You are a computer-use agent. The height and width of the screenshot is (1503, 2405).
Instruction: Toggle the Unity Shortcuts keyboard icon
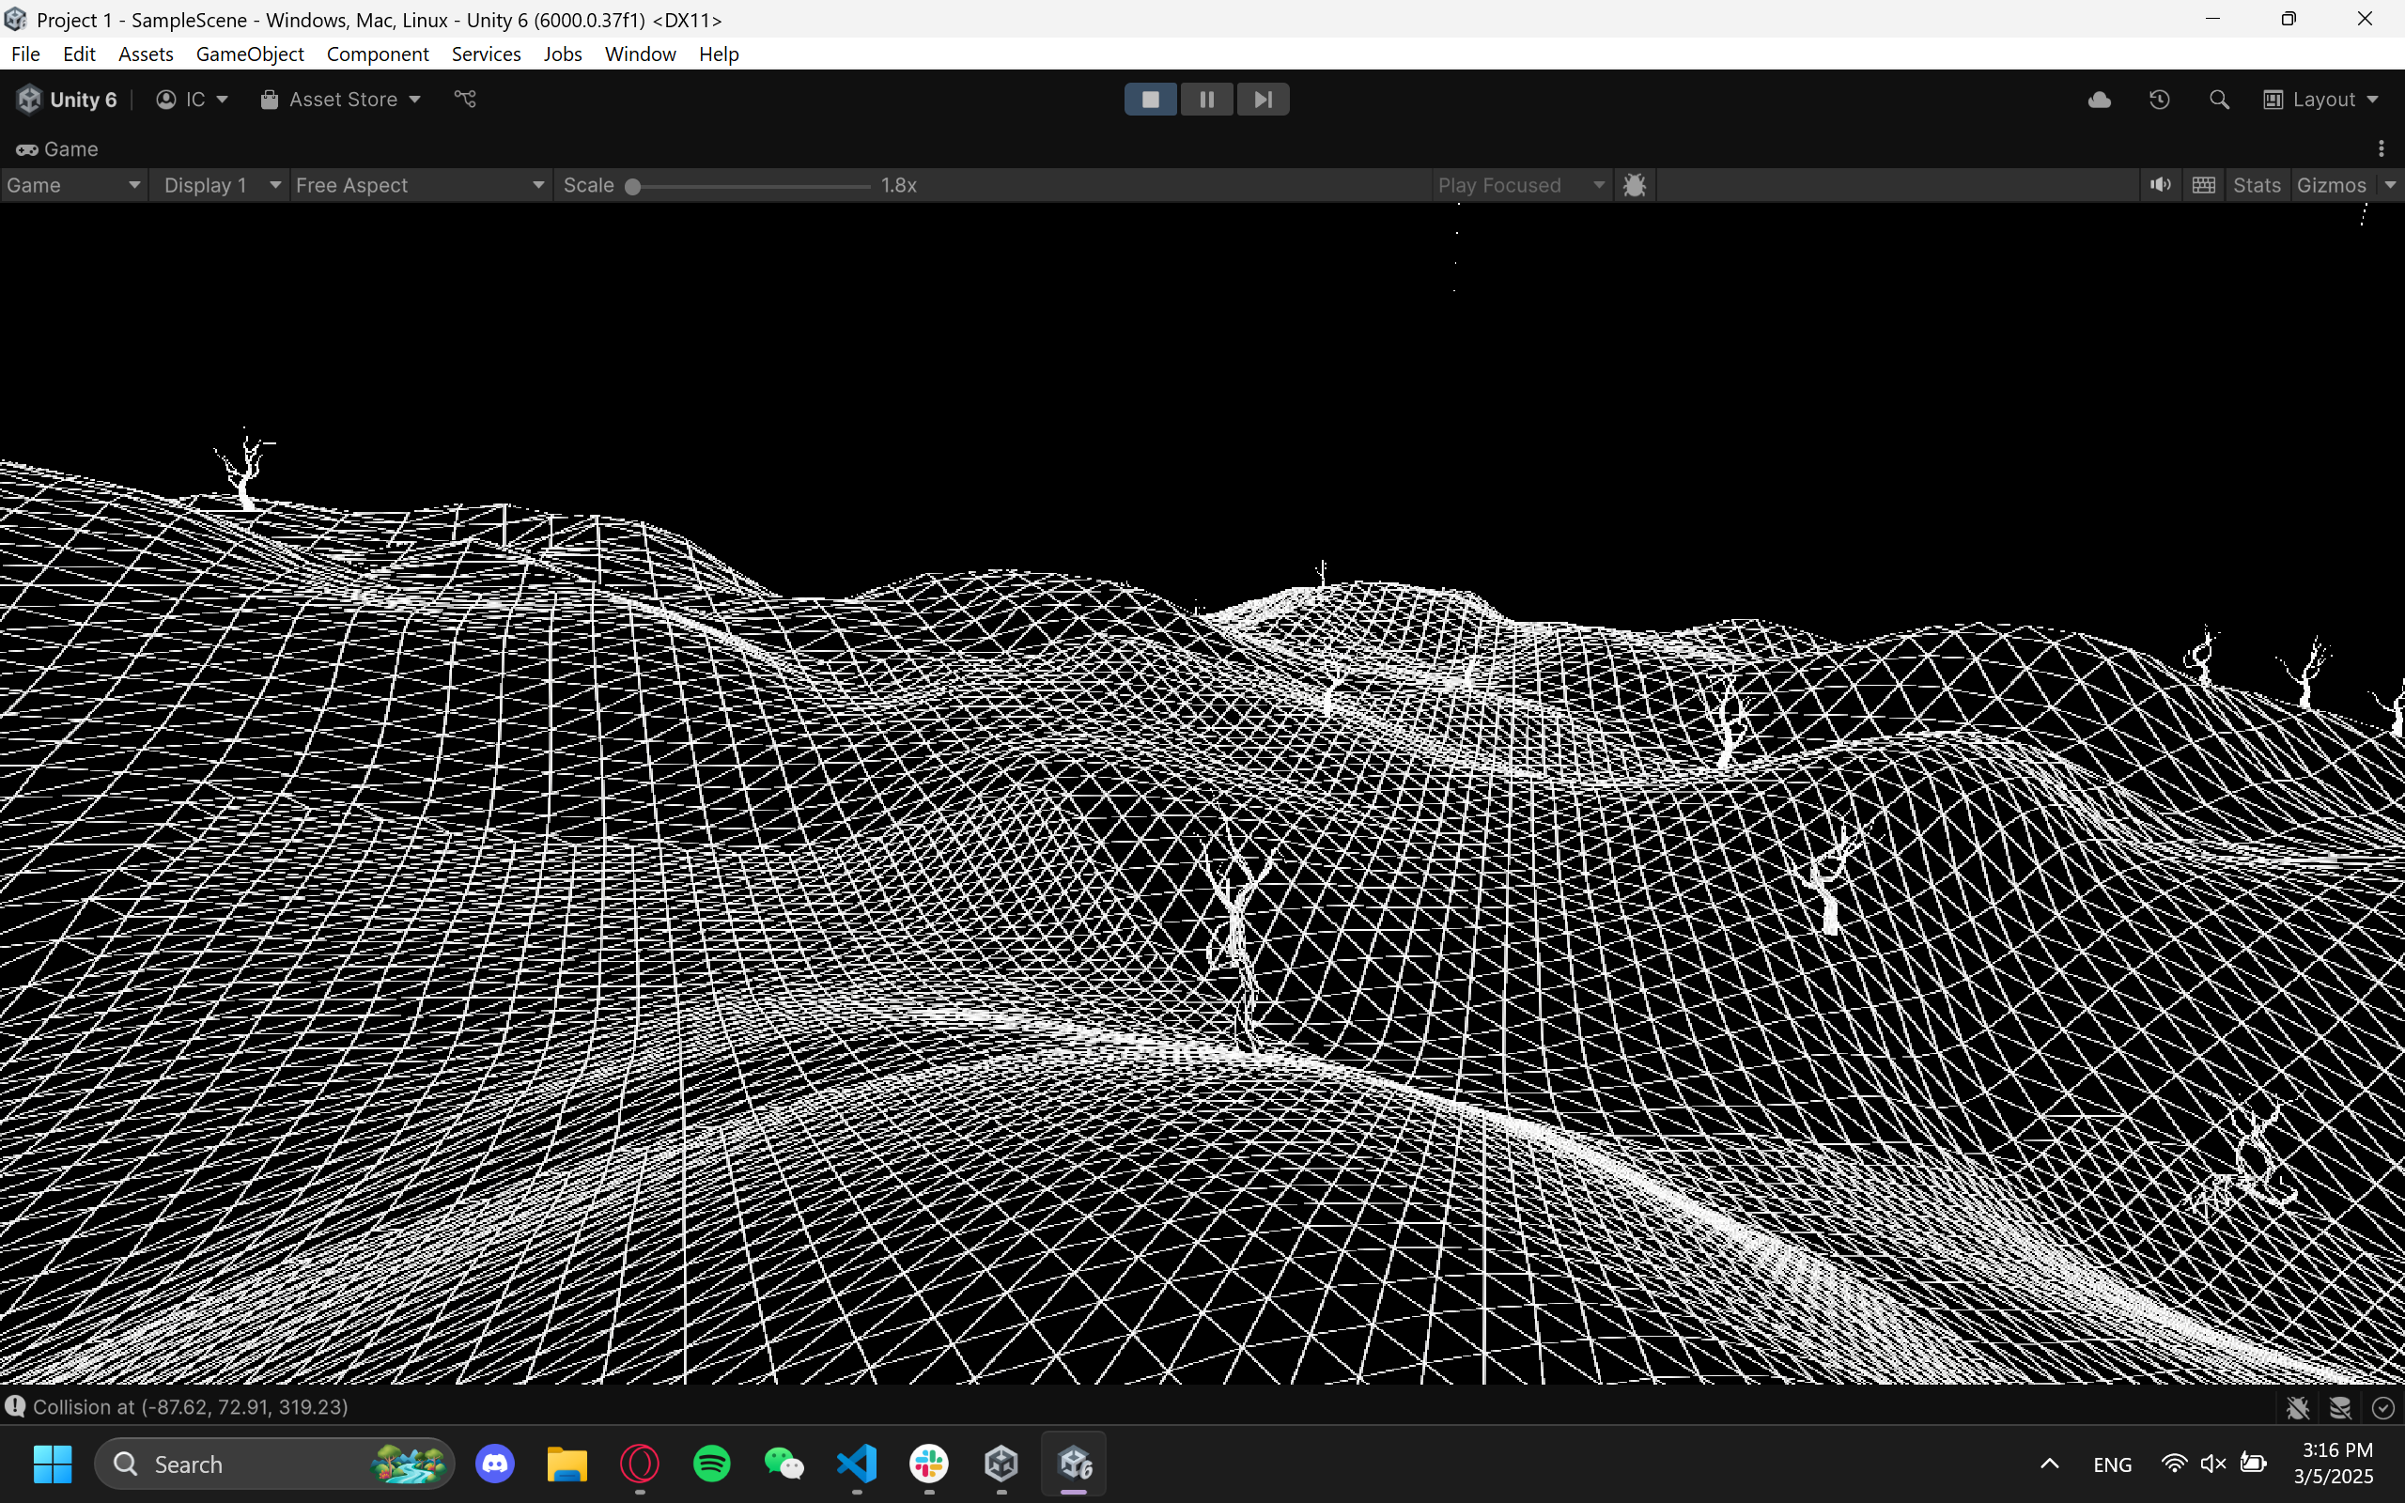tap(2204, 185)
